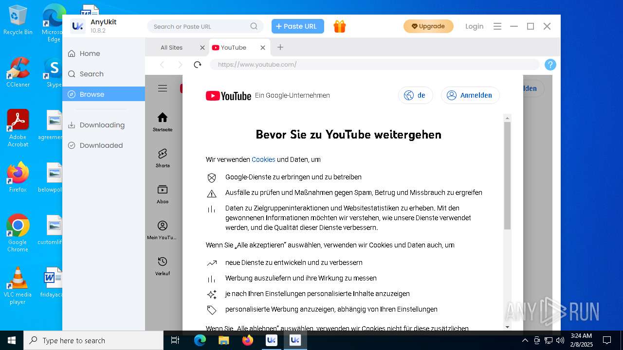The height and width of the screenshot is (350, 623).
Task: Close the All Sites tab
Action: [x=202, y=48]
